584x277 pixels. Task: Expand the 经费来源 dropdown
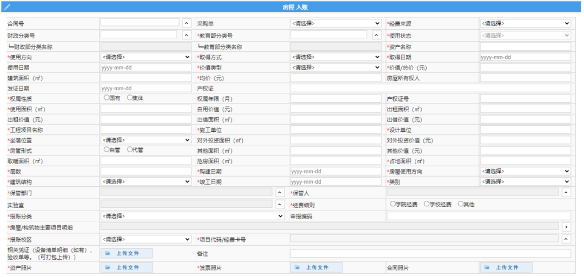(x=525, y=23)
